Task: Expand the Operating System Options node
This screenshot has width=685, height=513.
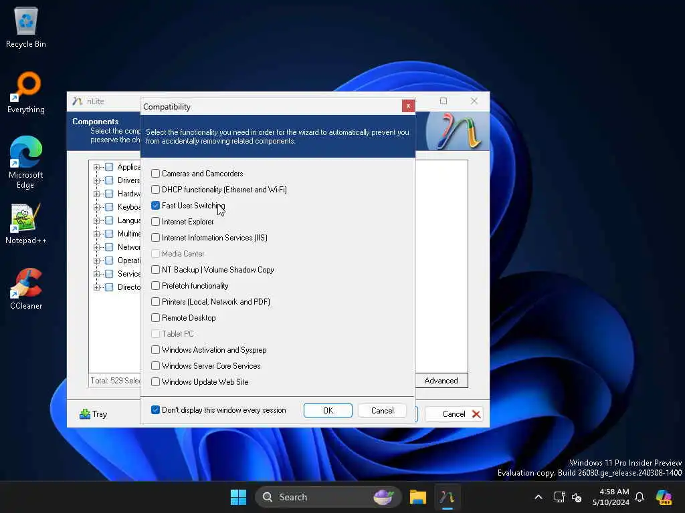Action: [x=96, y=261]
